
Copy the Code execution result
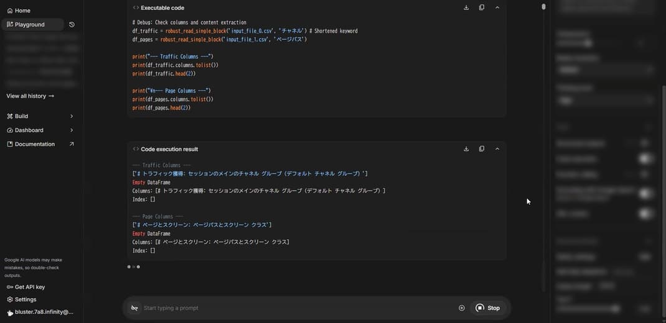482,149
